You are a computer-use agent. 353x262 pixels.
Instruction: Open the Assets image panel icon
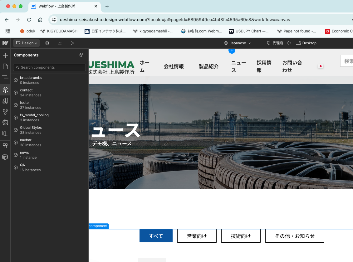(x=5, y=123)
